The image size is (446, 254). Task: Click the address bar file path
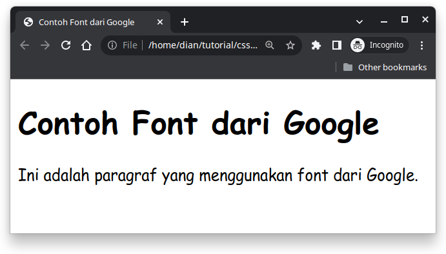point(203,45)
